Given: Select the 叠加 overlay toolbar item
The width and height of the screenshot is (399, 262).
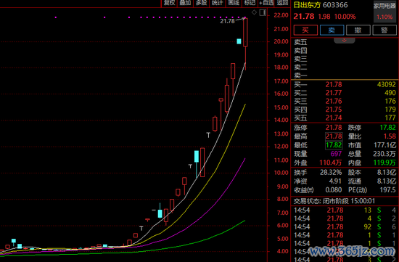Looking at the screenshot, I should pyautogui.click(x=185, y=3).
